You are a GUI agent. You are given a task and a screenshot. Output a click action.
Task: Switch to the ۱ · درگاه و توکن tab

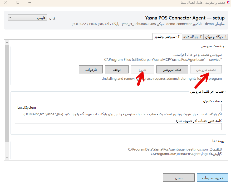click(x=216, y=37)
